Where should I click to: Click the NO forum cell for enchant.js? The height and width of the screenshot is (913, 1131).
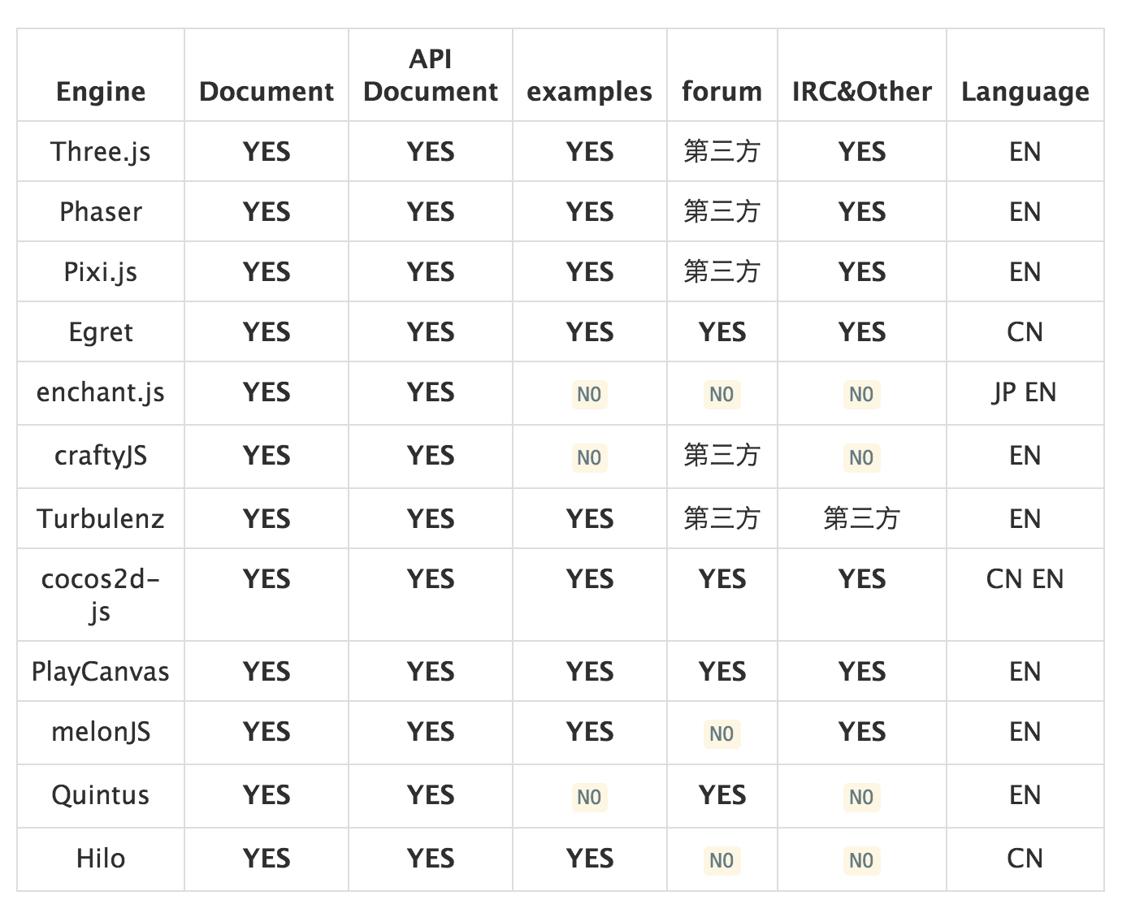click(721, 394)
